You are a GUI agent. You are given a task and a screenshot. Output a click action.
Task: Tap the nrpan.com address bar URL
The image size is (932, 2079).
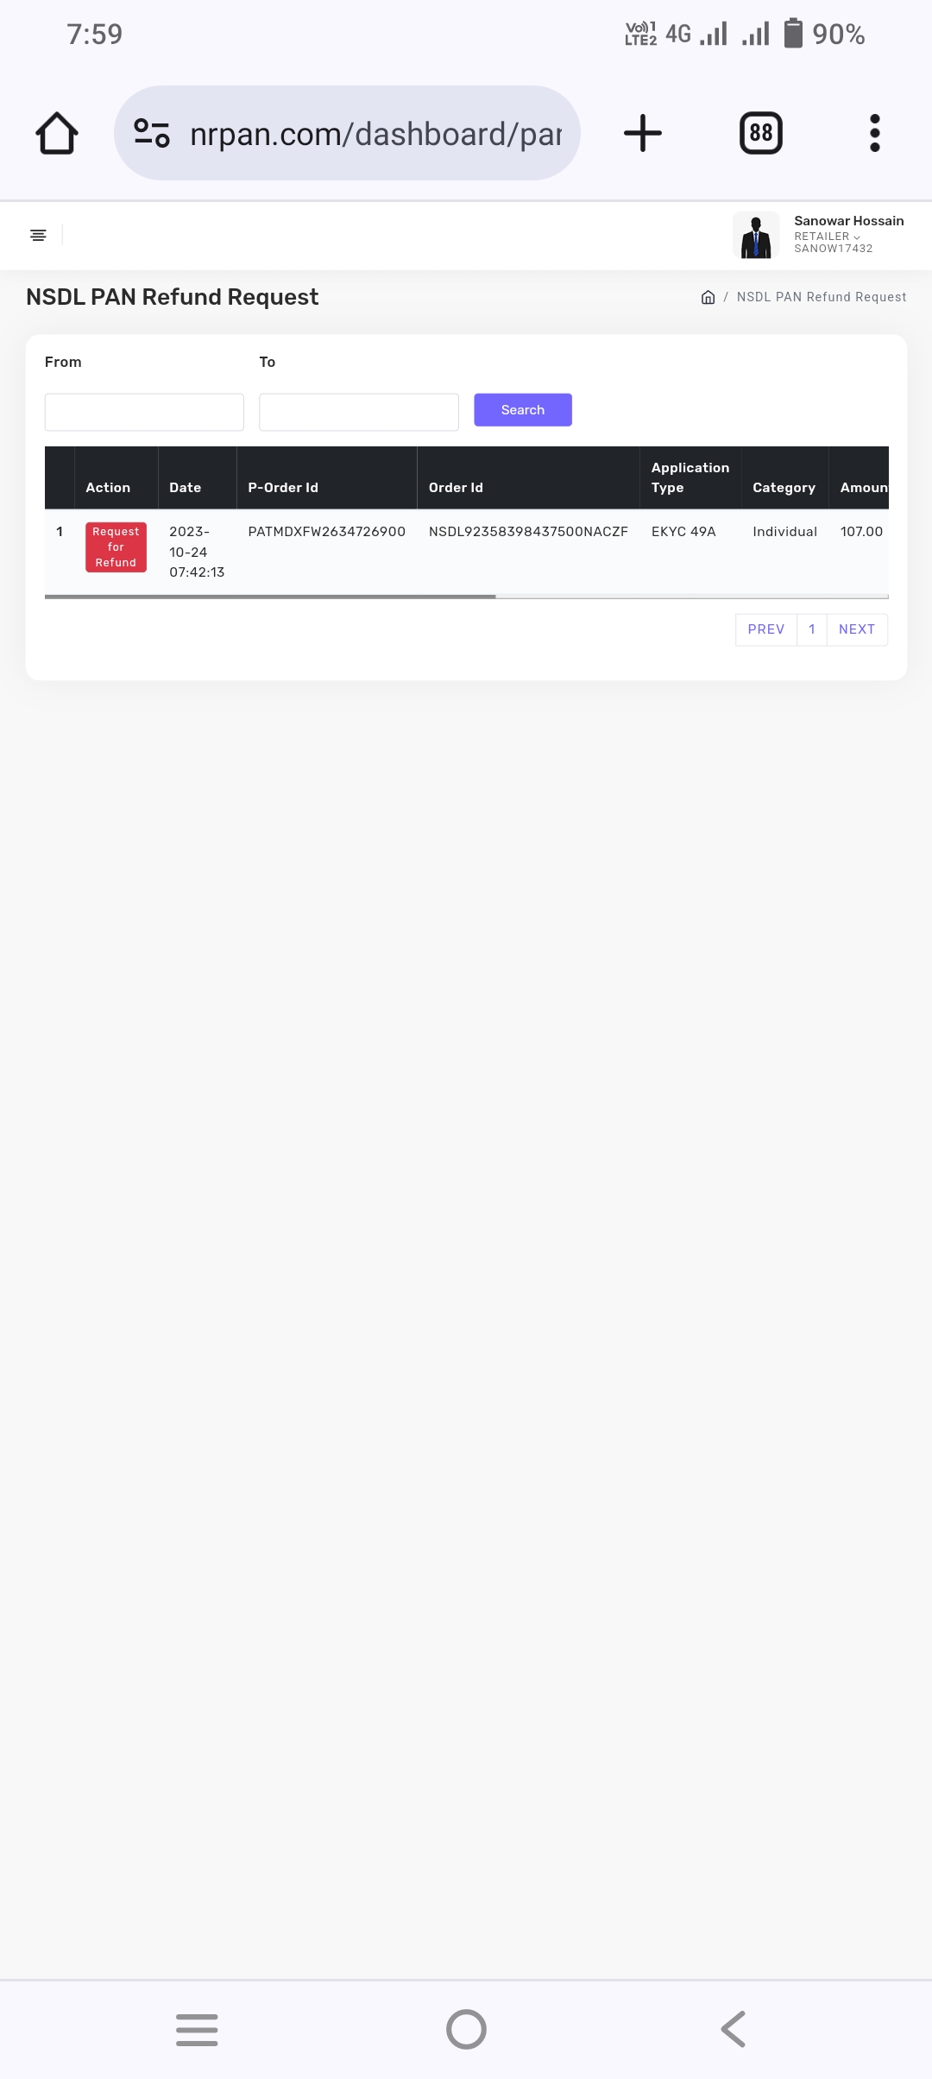pos(375,134)
